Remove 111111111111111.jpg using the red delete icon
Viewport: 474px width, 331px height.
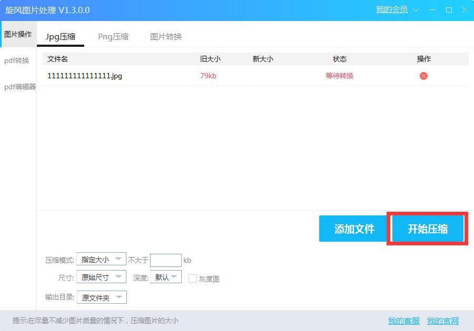(423, 76)
